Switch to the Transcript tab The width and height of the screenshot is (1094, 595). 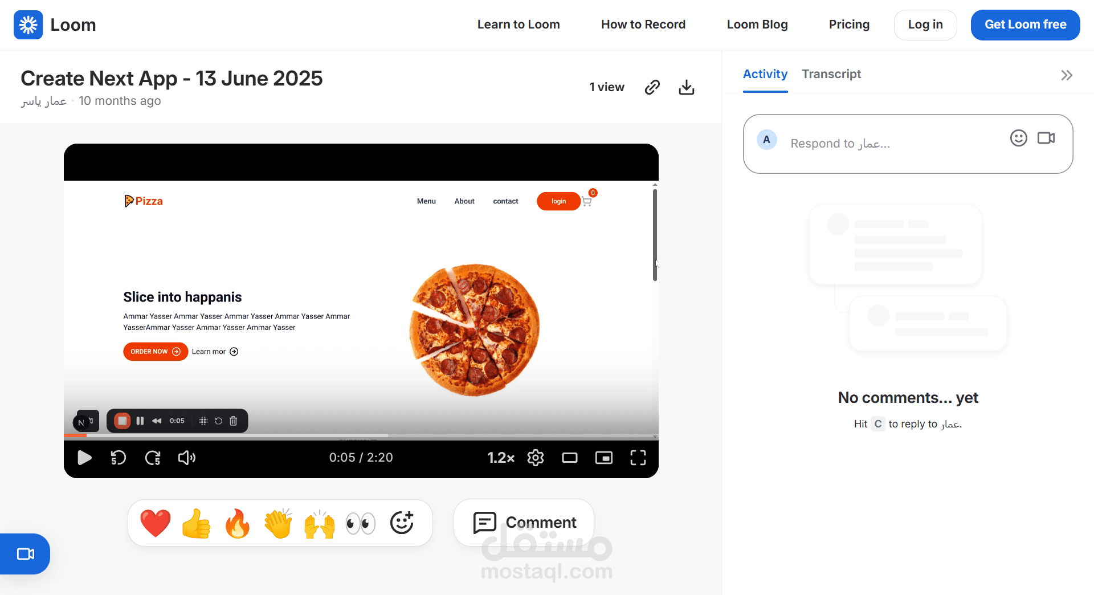[x=831, y=74]
